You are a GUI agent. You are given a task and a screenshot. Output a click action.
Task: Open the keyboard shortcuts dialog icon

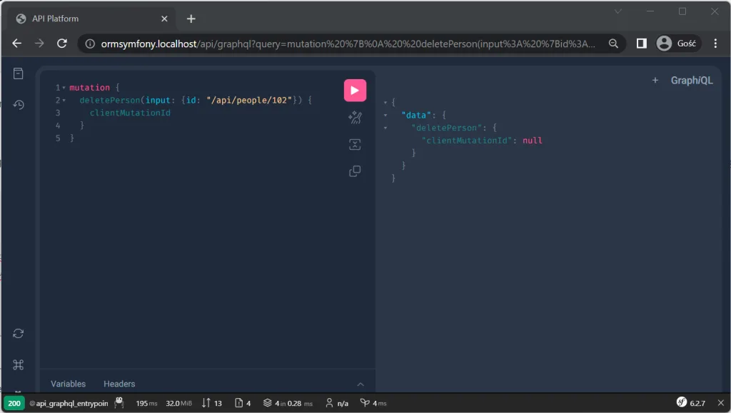(x=18, y=364)
